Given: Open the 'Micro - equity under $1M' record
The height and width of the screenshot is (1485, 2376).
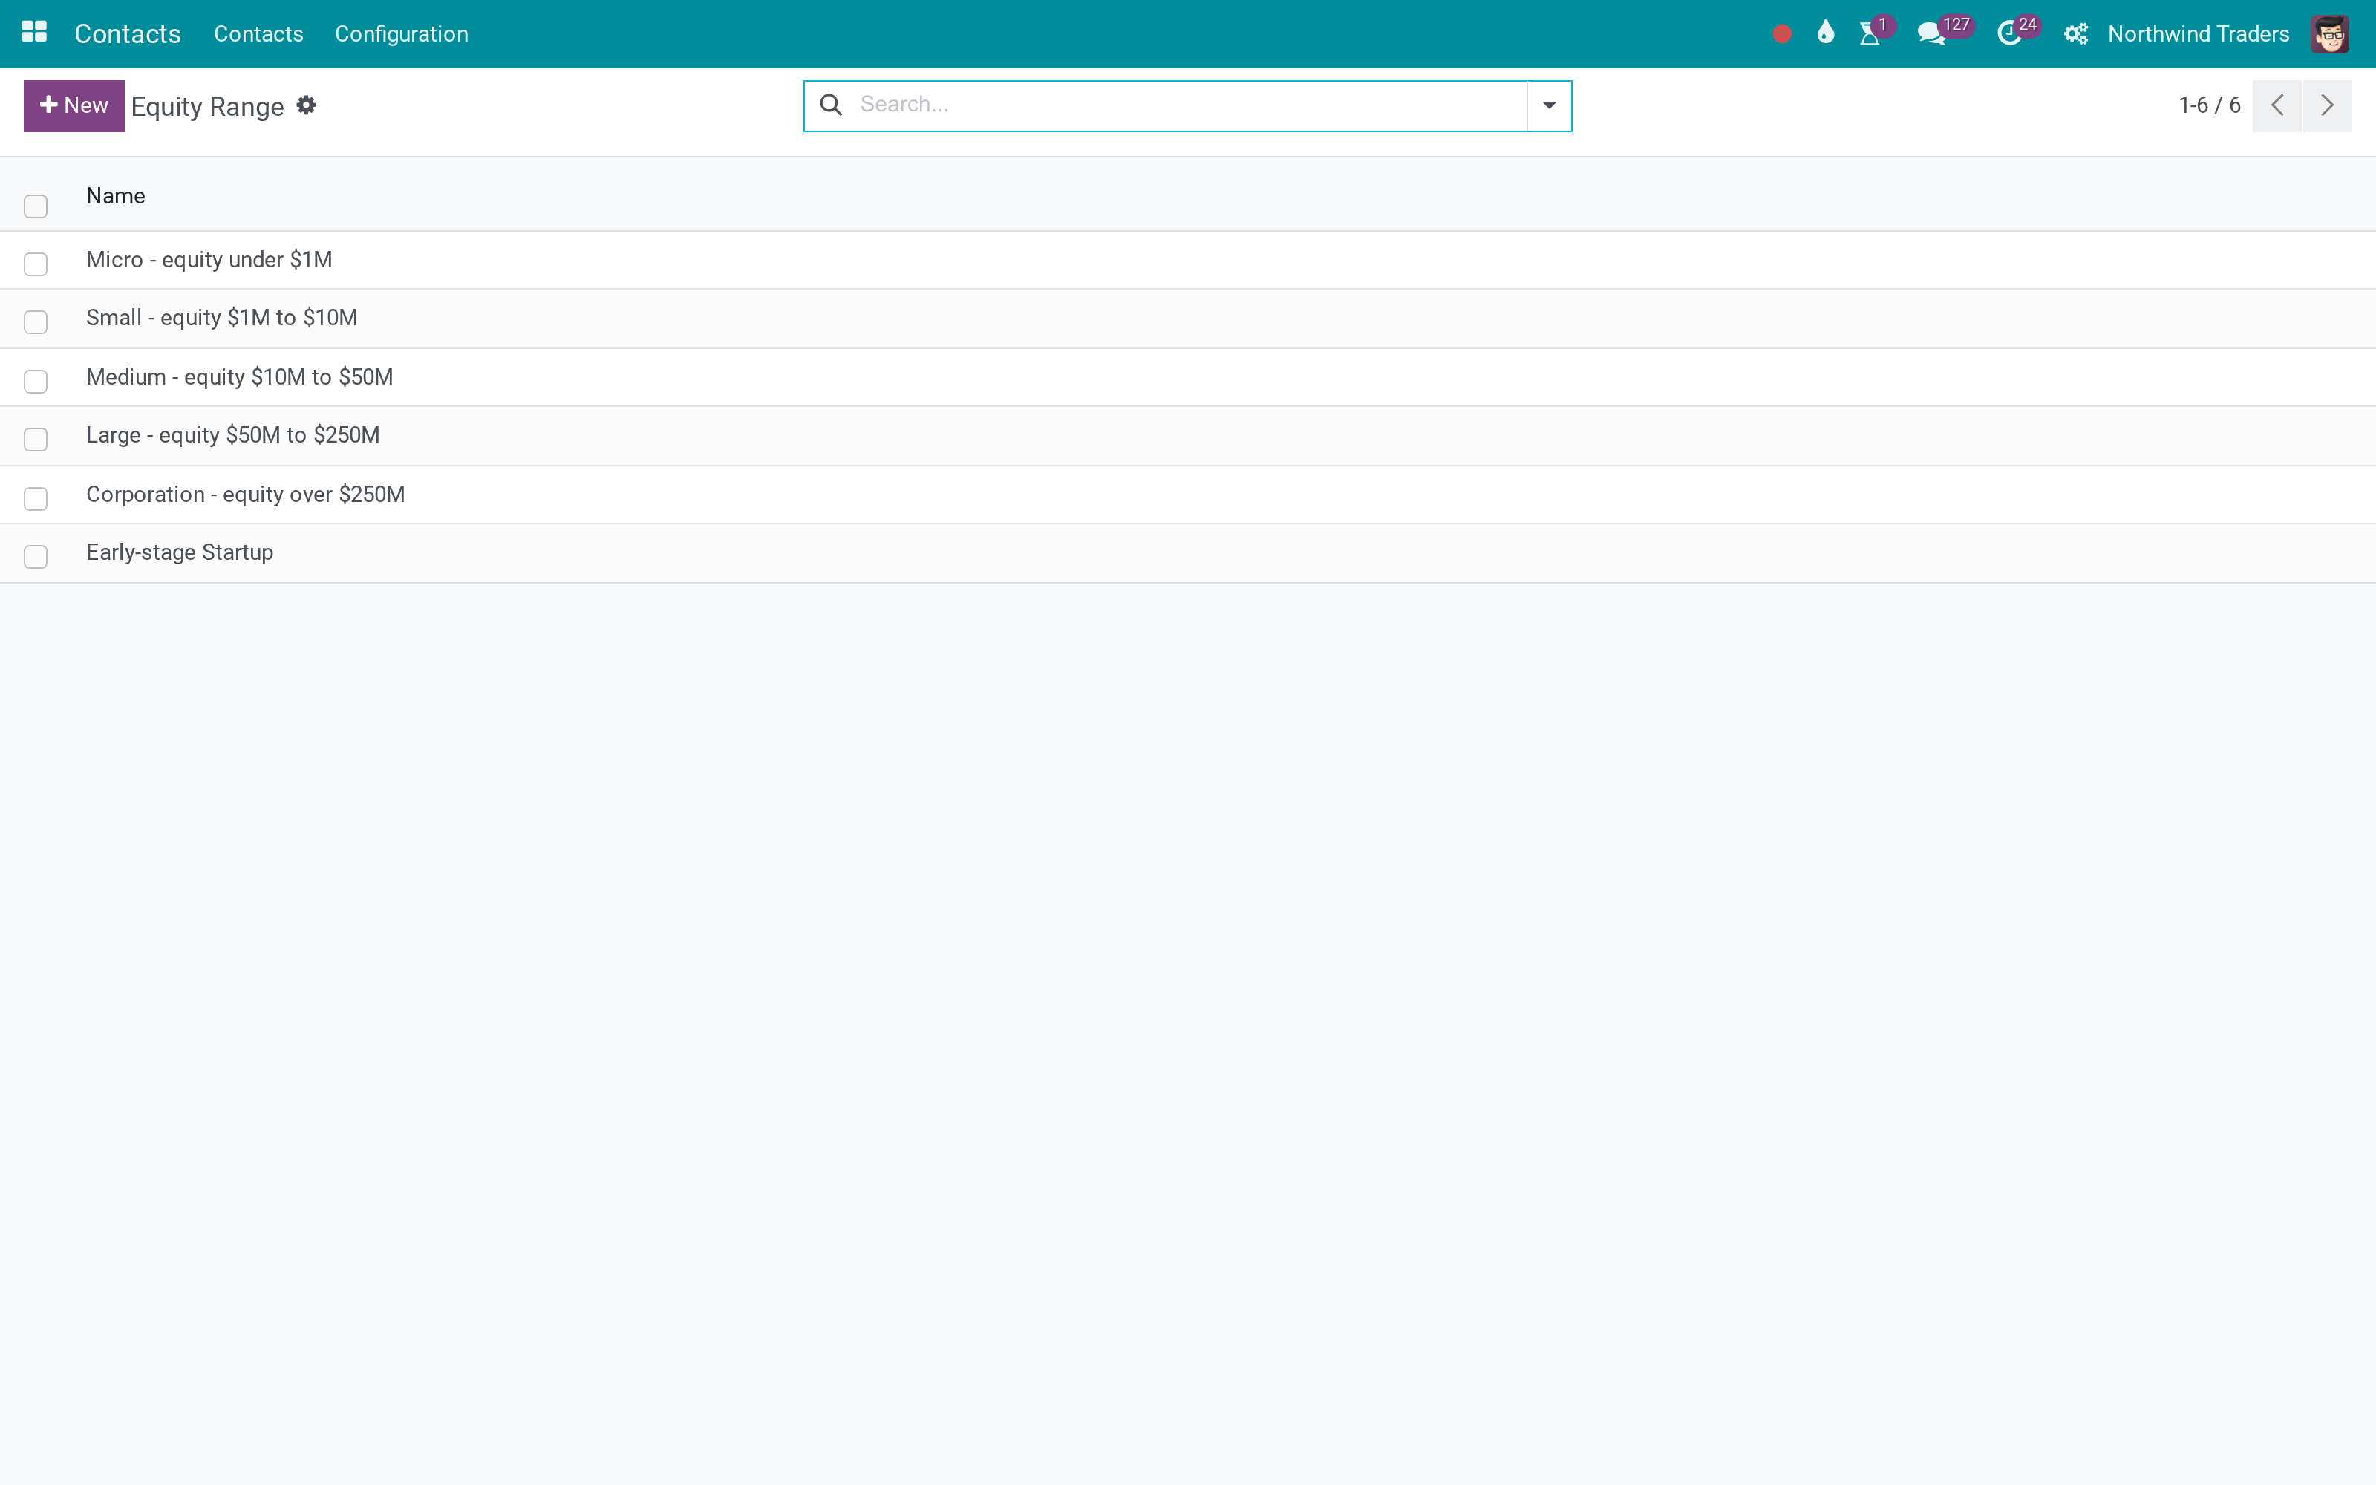Looking at the screenshot, I should tap(209, 259).
